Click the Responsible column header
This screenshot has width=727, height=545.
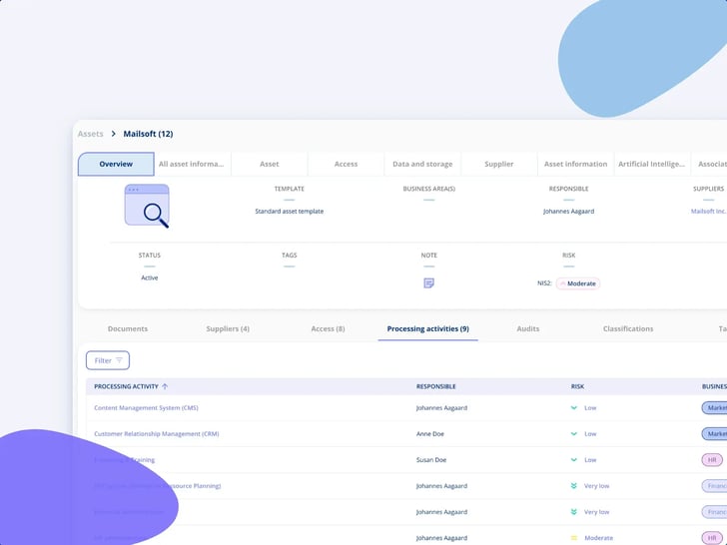435,386
